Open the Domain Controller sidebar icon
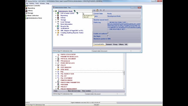The image size is (188, 106). (x=27, y=6)
